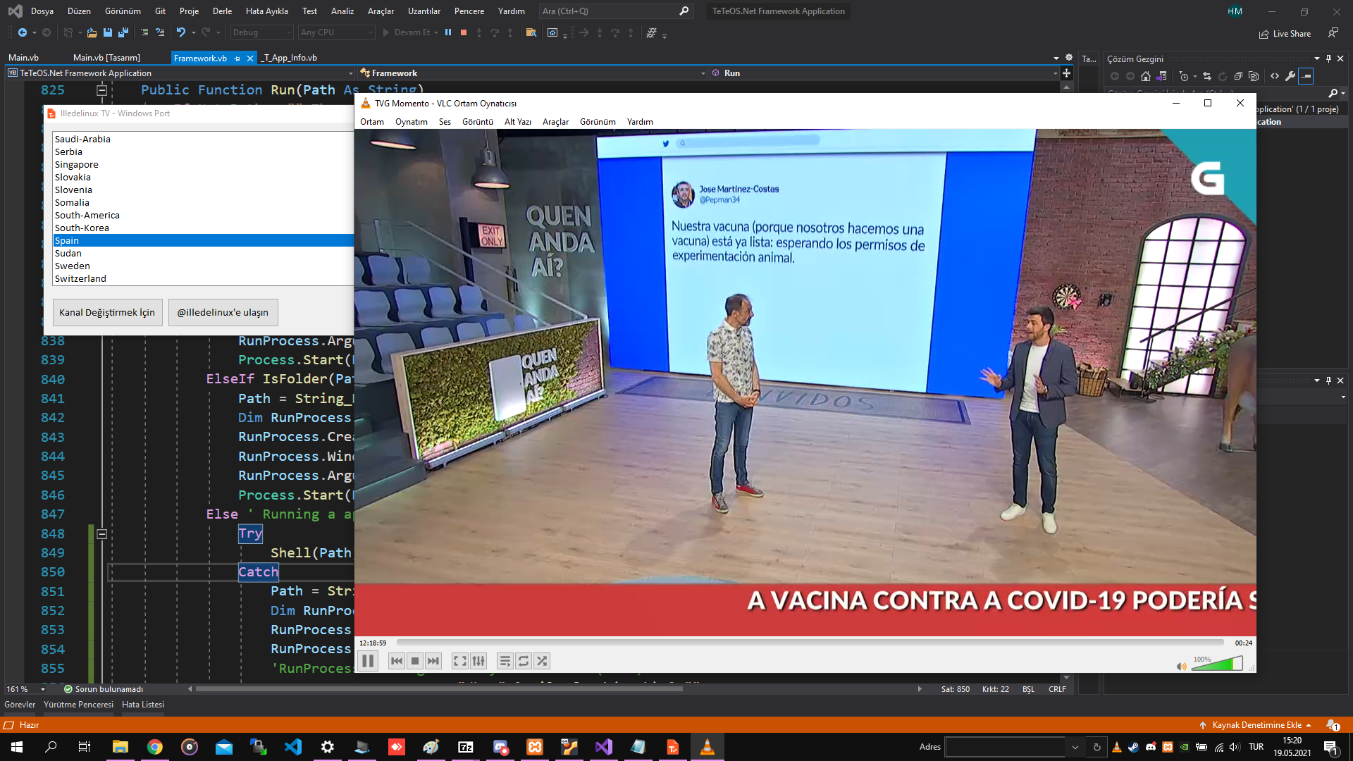This screenshot has height=761, width=1353.
Task: Click Kanal Değiştirmek İçin button
Action: (x=107, y=312)
